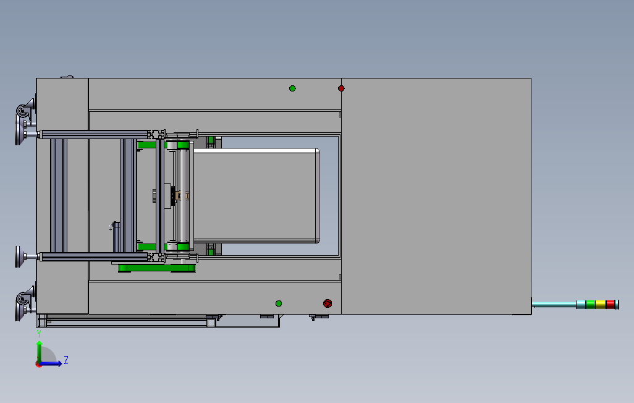Viewport: 634px width, 403px height.
Task: Select the green drive belt below the lower rail
Action: (157, 268)
